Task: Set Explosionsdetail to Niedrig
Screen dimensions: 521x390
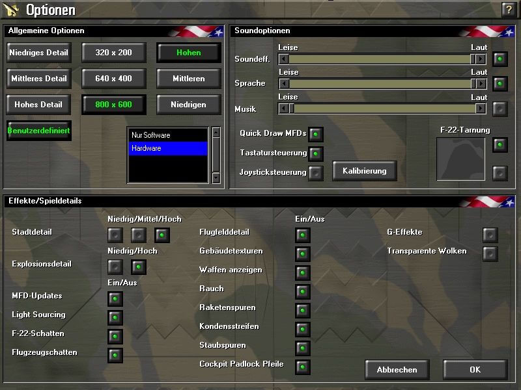Action: coord(115,267)
